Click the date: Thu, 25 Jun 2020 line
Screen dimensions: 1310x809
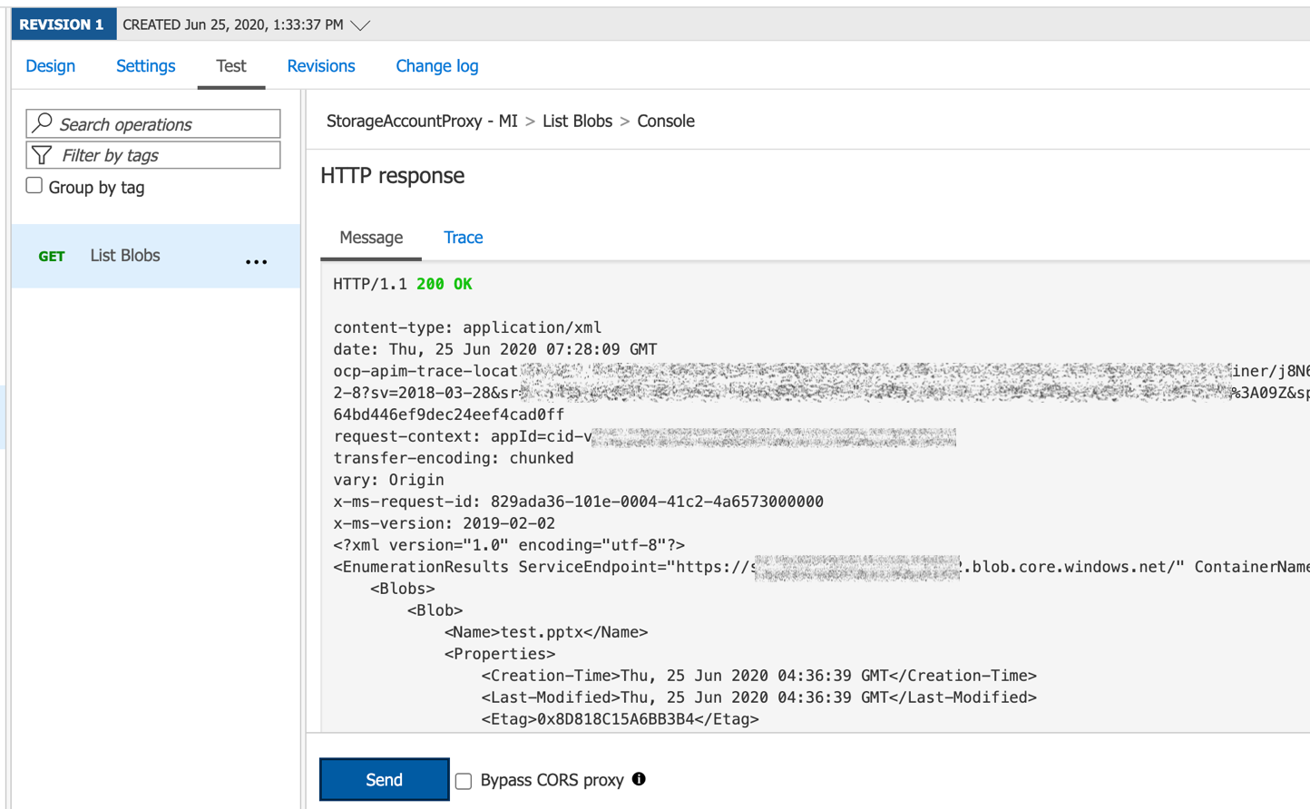[495, 349]
